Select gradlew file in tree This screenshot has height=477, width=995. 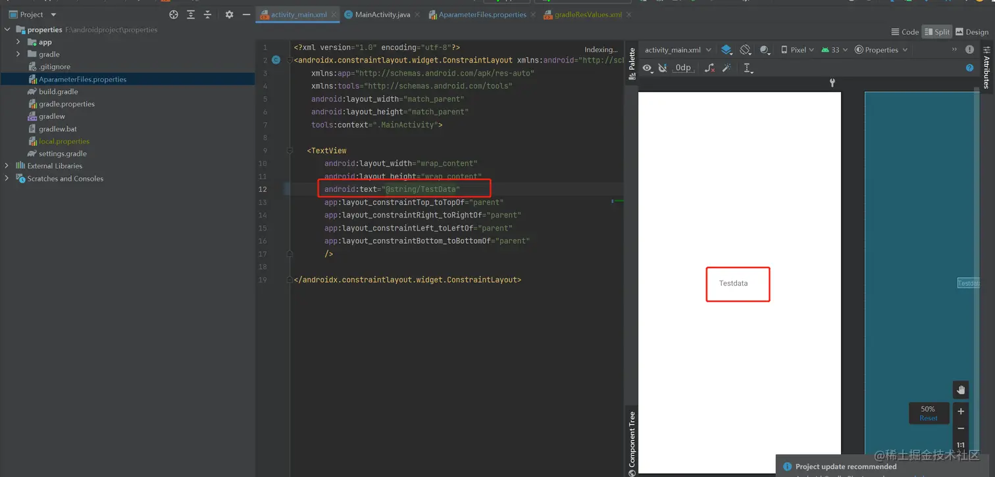(x=51, y=116)
